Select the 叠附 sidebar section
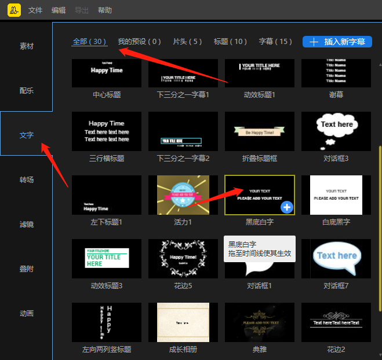Image resolution: width=382 pixels, height=360 pixels. pyautogui.click(x=27, y=269)
